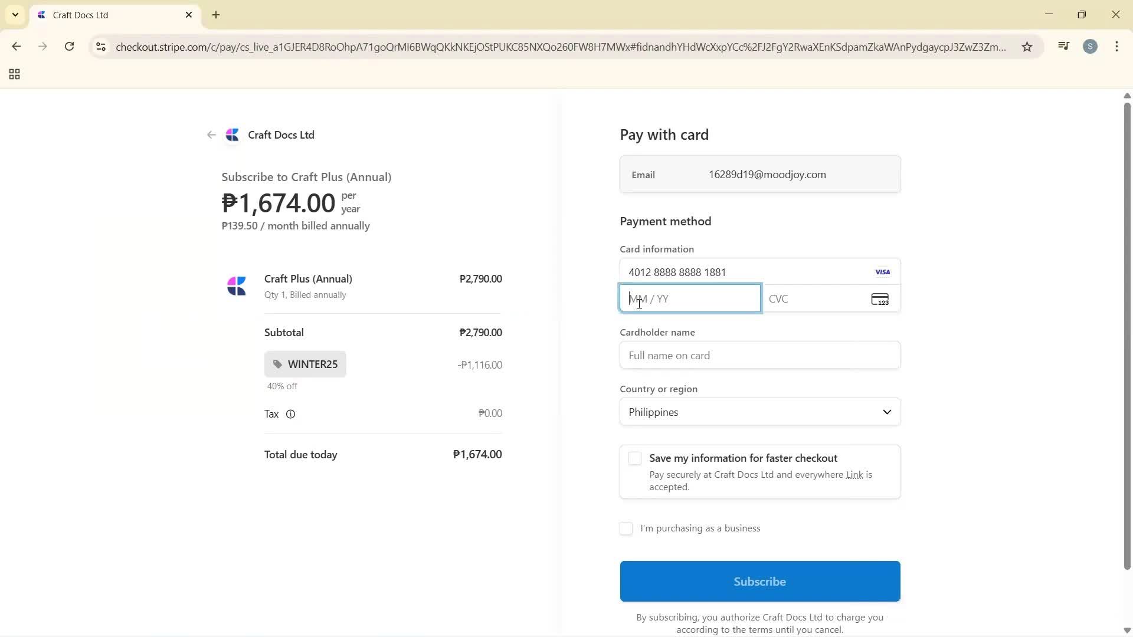1133x637 pixels.
Task: Click the WINTER25 coupon tag icon
Action: click(x=277, y=364)
